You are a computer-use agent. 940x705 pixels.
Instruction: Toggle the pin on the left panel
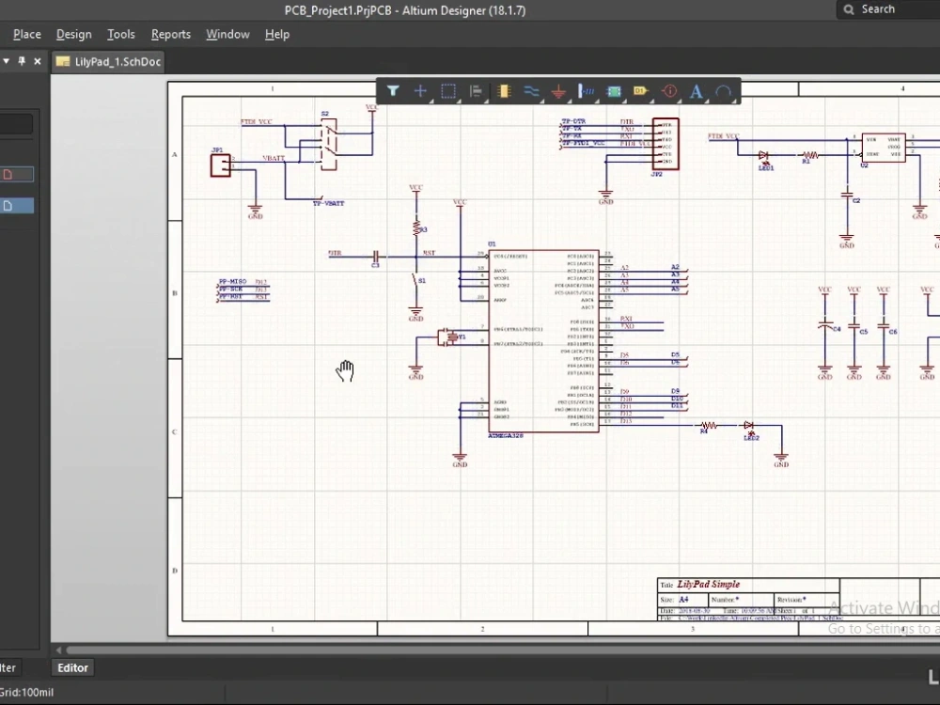[x=20, y=60]
